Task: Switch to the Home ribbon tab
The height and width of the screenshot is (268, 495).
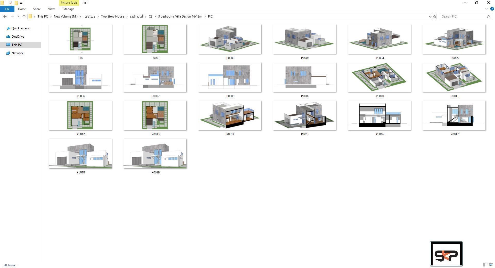Action: click(x=22, y=9)
